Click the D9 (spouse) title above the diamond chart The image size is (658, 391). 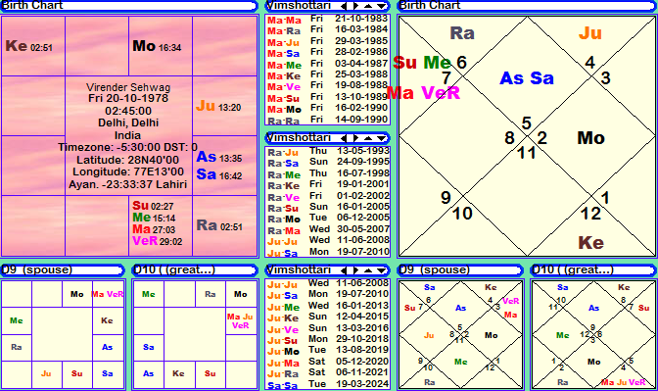tap(435, 269)
